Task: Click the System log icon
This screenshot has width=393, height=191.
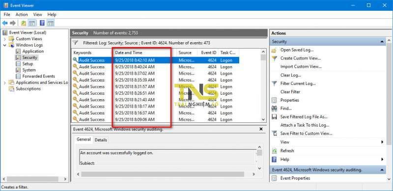Action: pyautogui.click(x=18, y=70)
